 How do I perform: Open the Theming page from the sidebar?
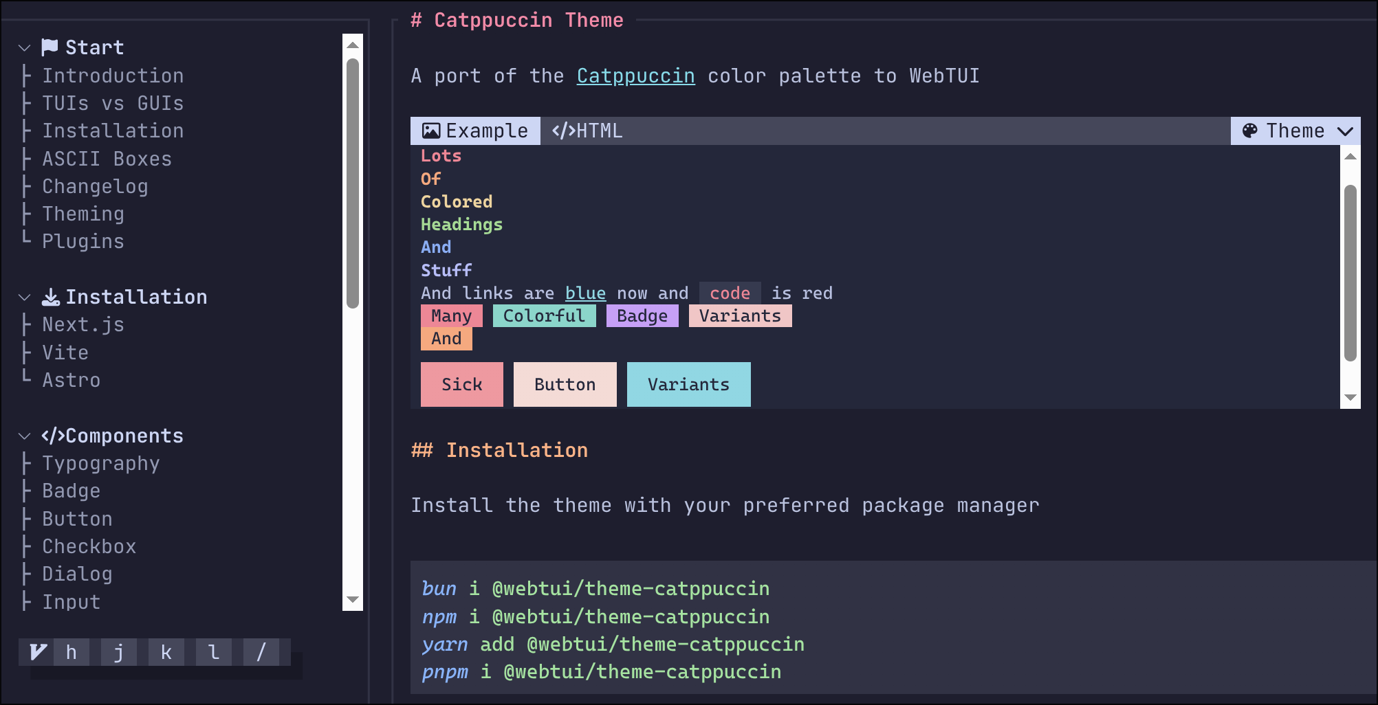(83, 214)
